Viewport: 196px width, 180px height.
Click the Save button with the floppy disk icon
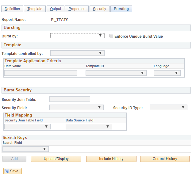tap(13, 171)
